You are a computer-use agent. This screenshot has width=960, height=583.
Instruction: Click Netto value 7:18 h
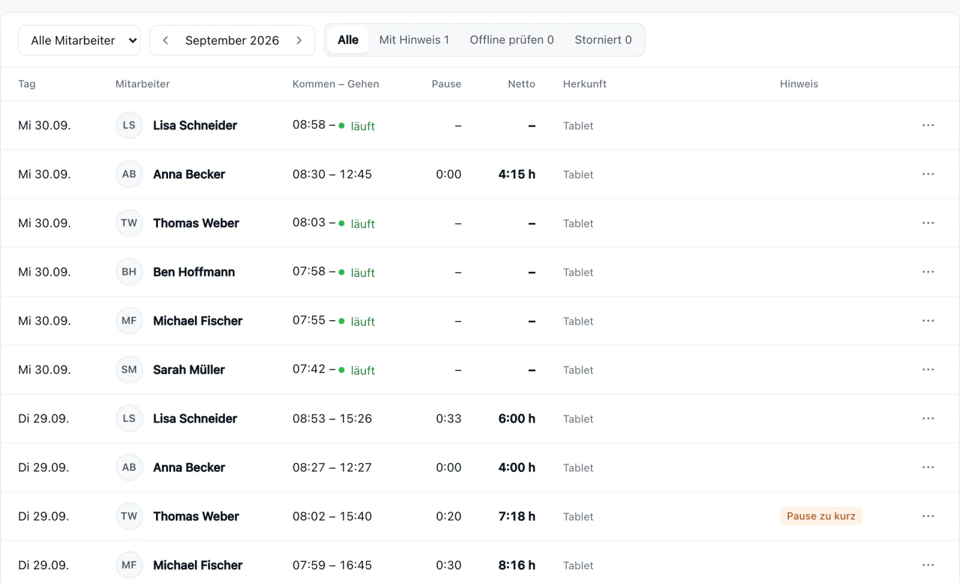517,516
